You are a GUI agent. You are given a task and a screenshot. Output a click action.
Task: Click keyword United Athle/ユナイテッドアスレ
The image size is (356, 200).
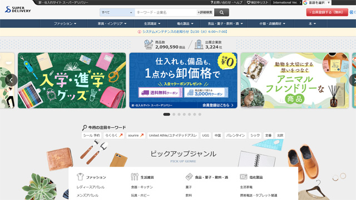[x=173, y=136]
